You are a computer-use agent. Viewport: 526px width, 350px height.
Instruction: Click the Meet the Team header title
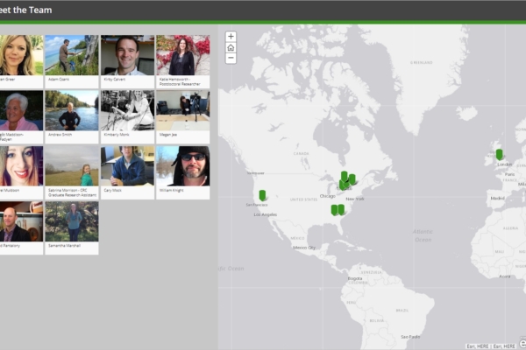(x=26, y=10)
